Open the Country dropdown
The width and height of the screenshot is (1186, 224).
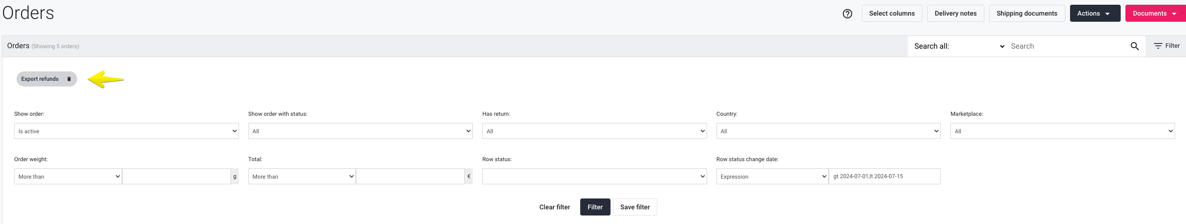(x=828, y=131)
